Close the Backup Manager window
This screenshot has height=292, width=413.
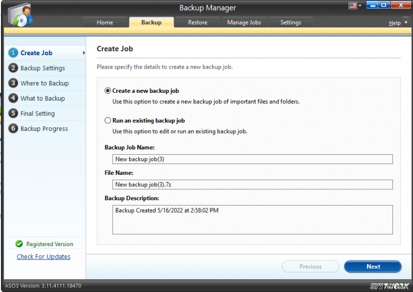[401, 5]
